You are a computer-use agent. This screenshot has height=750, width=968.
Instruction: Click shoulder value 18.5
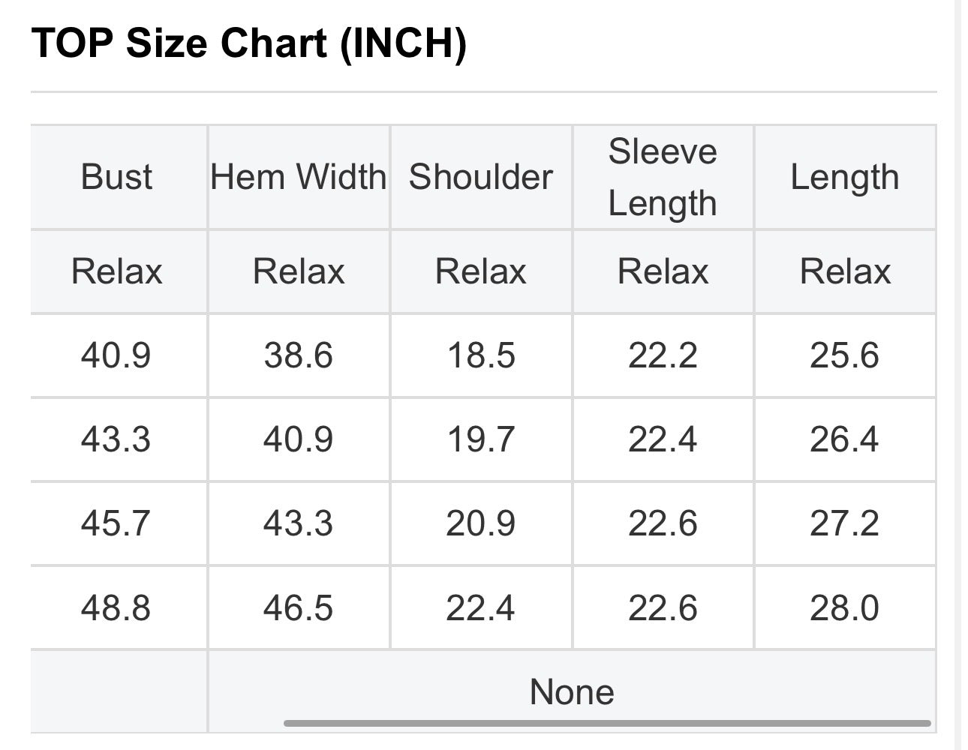481,355
